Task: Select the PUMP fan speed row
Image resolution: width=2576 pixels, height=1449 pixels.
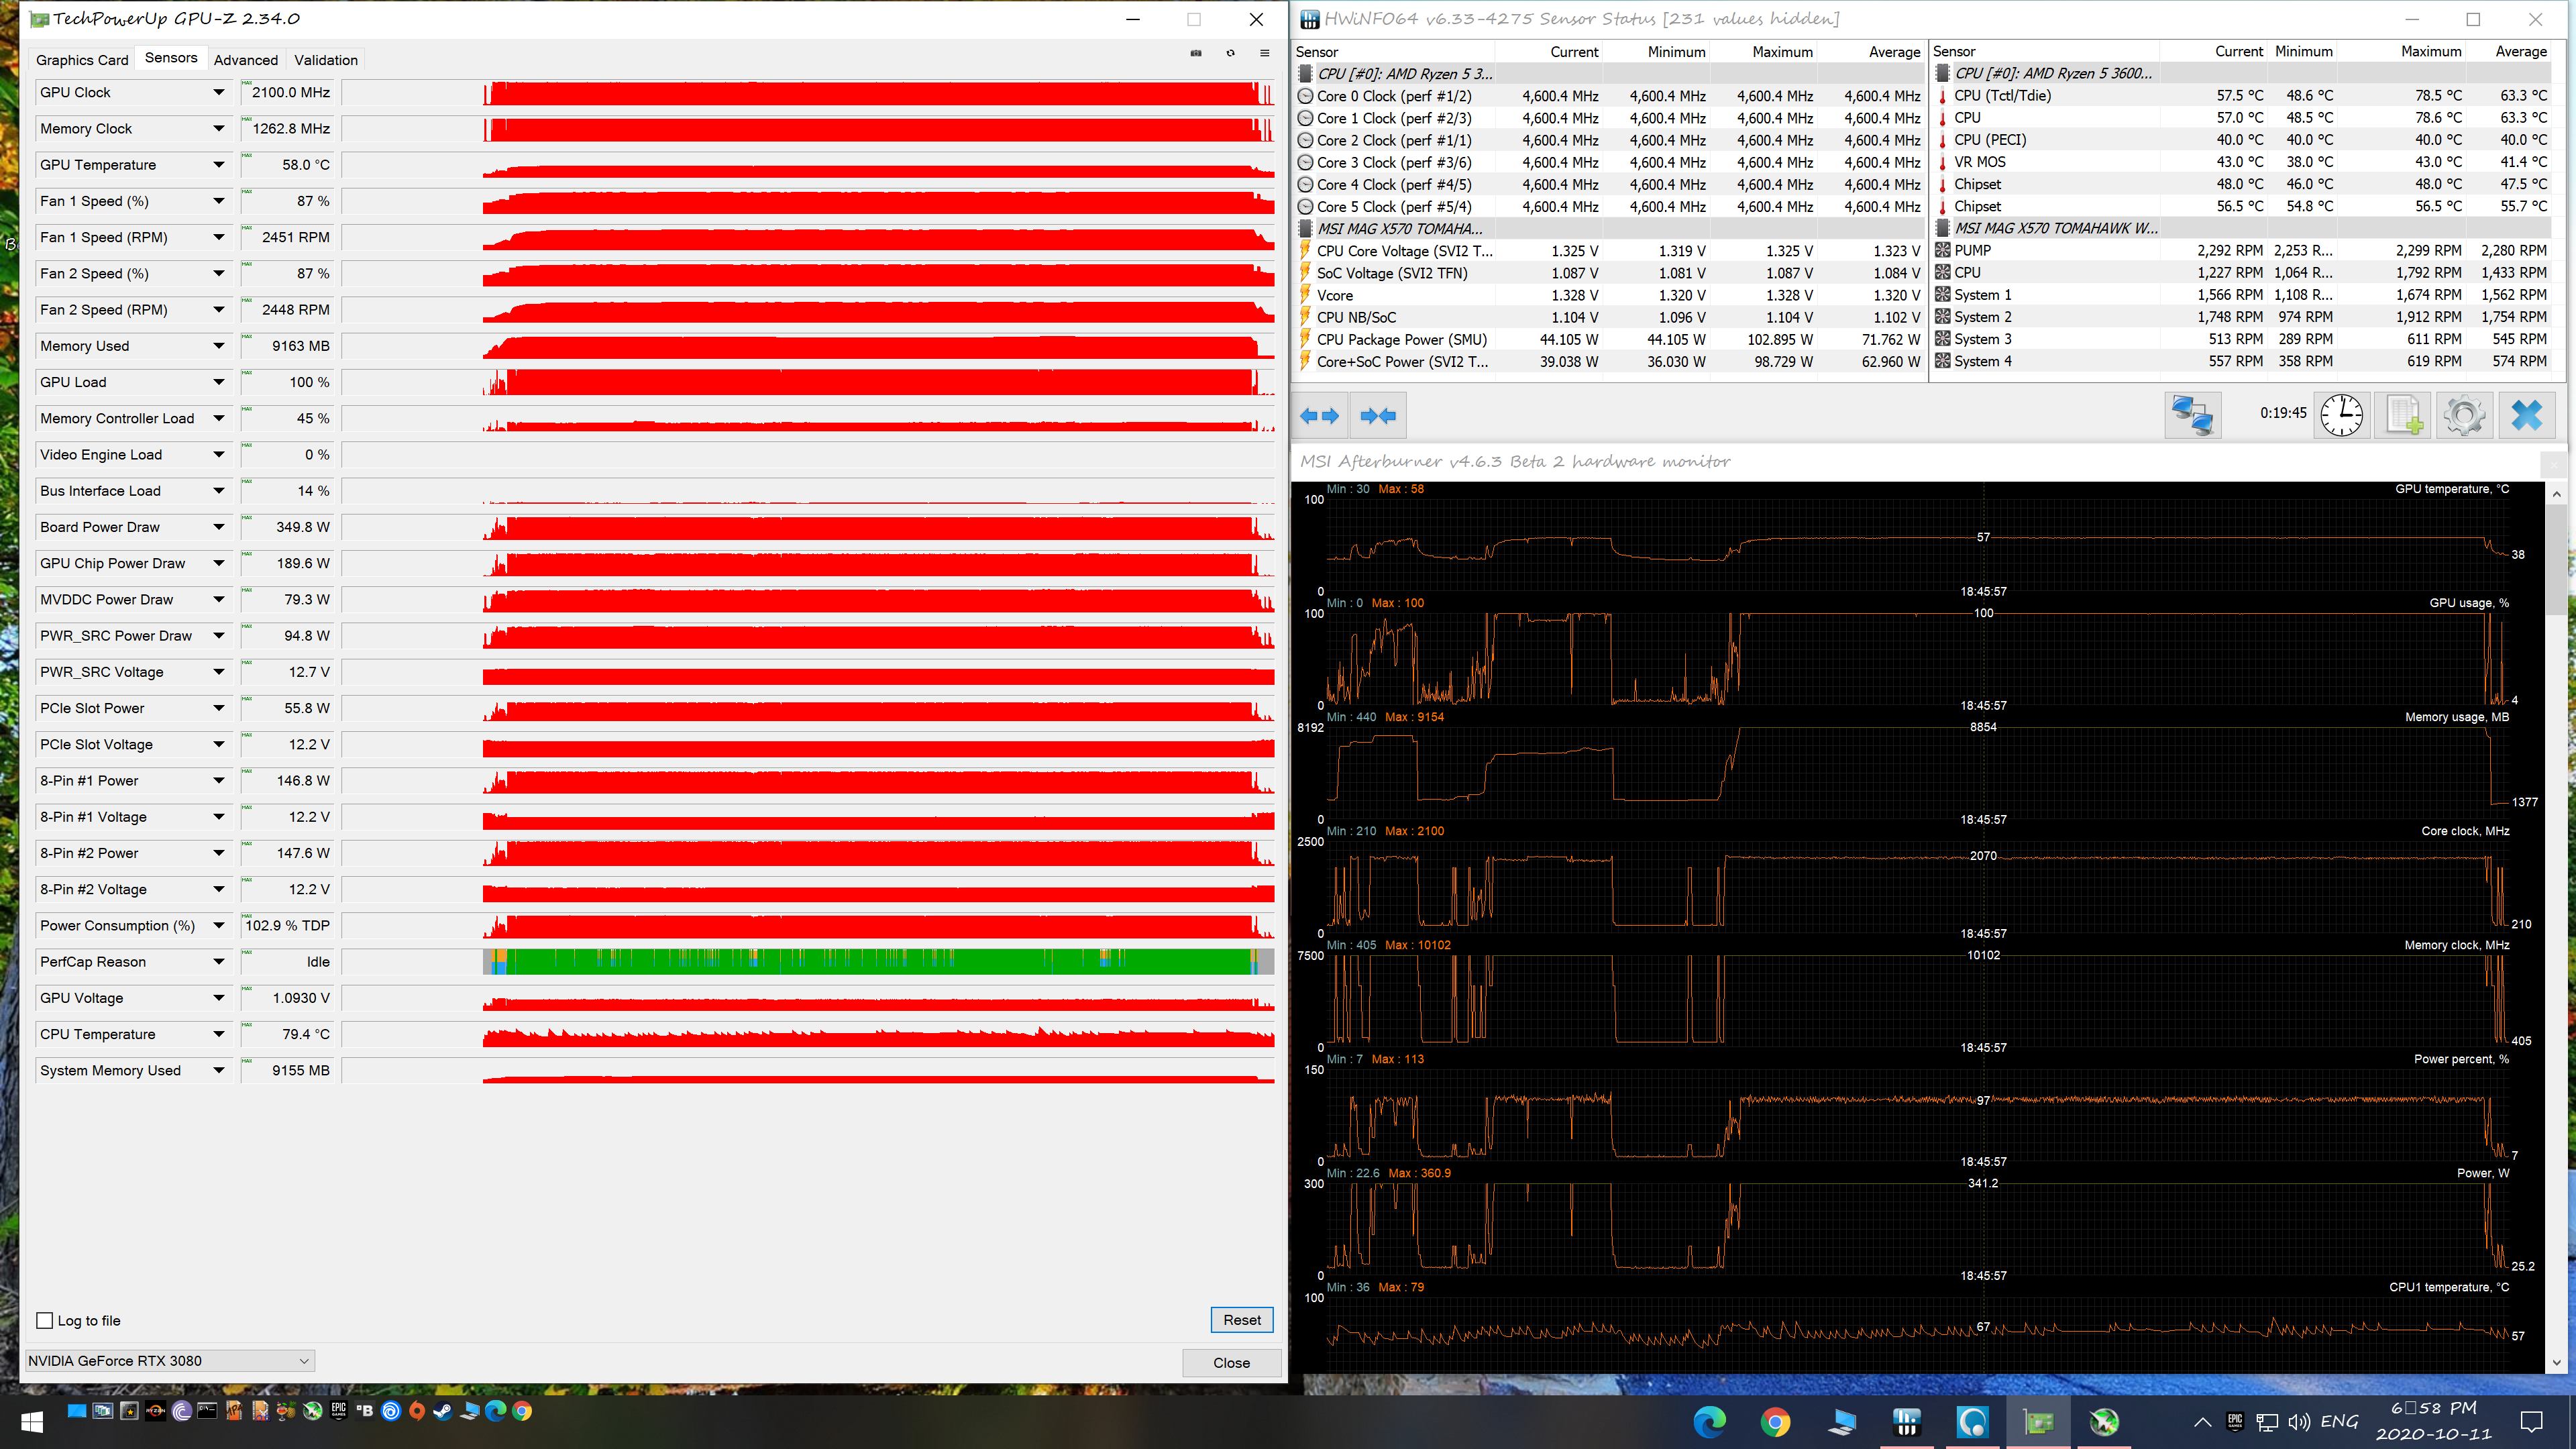Action: tap(2241, 250)
